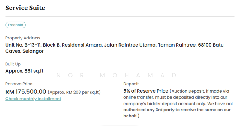This screenshot has width=240, height=126.
Task: Click the disclaimer's final word behalf
Action: click(131, 116)
